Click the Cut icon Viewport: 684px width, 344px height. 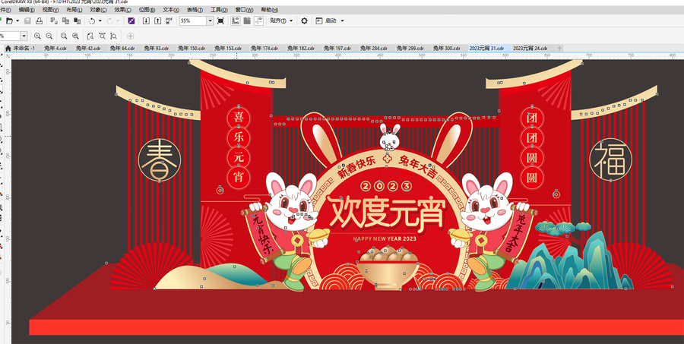click(x=54, y=21)
